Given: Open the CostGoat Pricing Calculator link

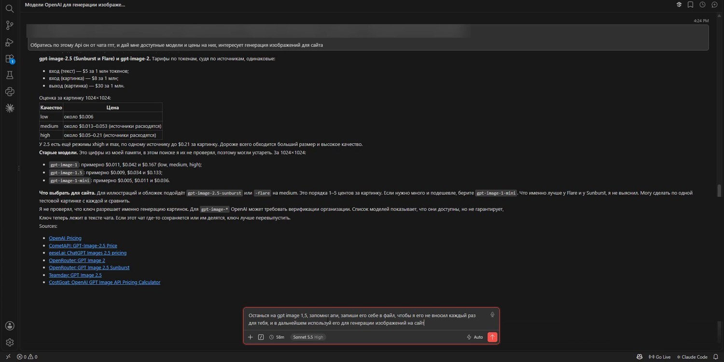Looking at the screenshot, I should 105,282.
